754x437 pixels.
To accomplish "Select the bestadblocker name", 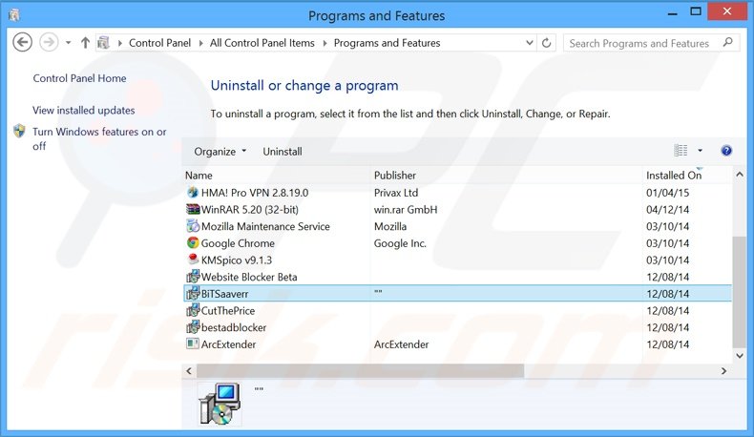I will point(234,327).
